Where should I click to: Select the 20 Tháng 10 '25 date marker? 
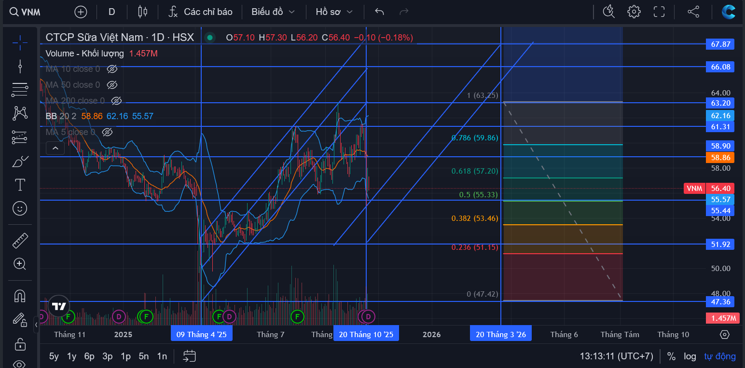coord(366,334)
